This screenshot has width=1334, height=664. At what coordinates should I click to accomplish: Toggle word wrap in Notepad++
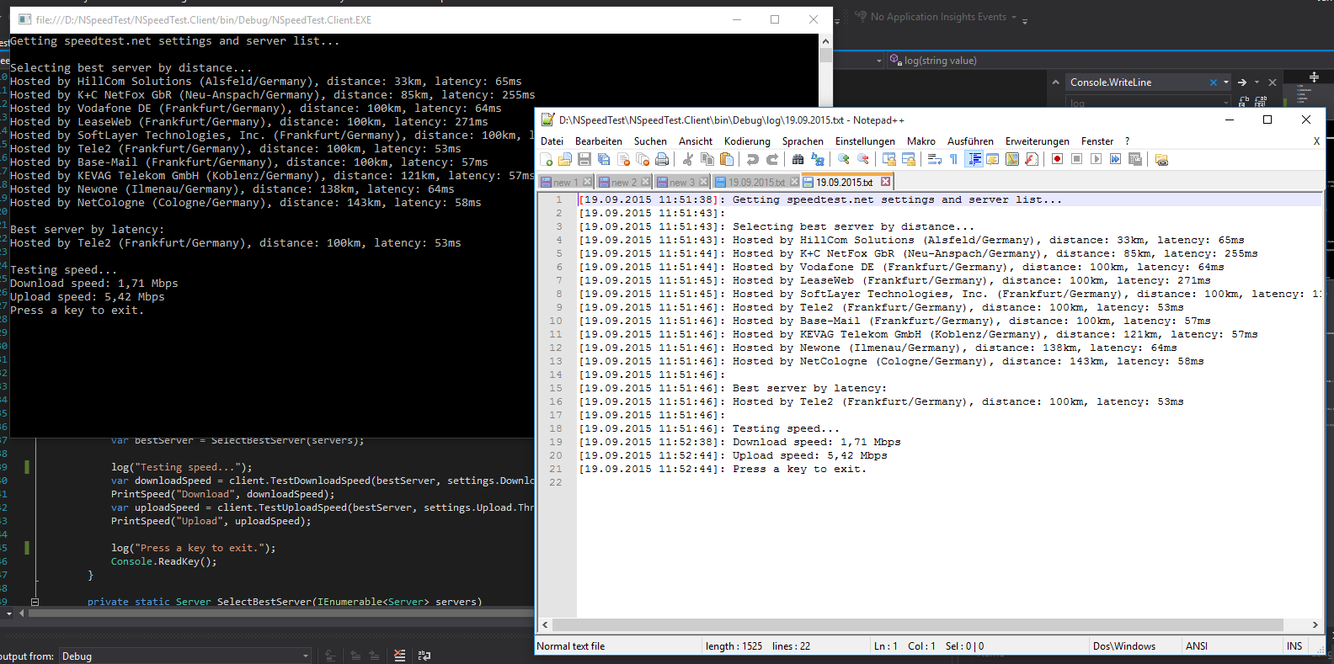click(934, 159)
